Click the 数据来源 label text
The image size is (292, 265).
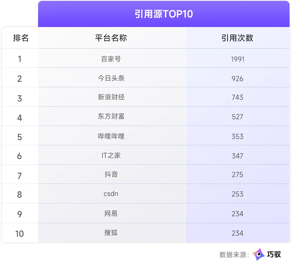coord(234,254)
